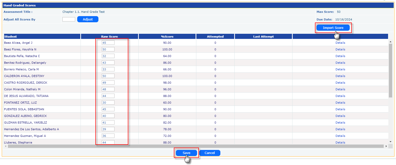Image resolution: width=396 pixels, height=165 pixels.
Task: Click scroll up arrow of student list
Action: [x=390, y=41]
